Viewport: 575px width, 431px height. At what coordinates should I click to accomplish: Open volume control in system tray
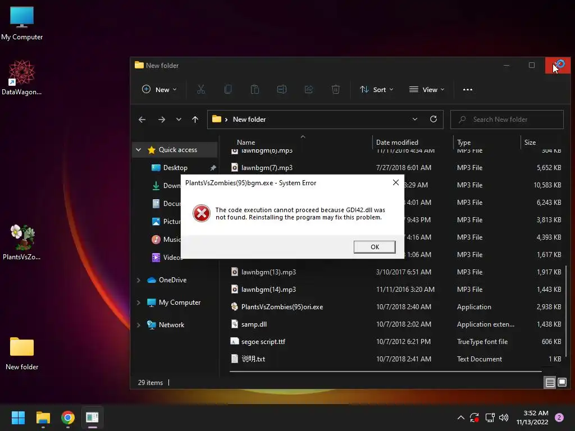[x=504, y=418]
